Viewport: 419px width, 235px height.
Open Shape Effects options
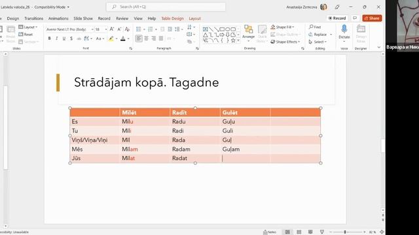[x=285, y=42]
